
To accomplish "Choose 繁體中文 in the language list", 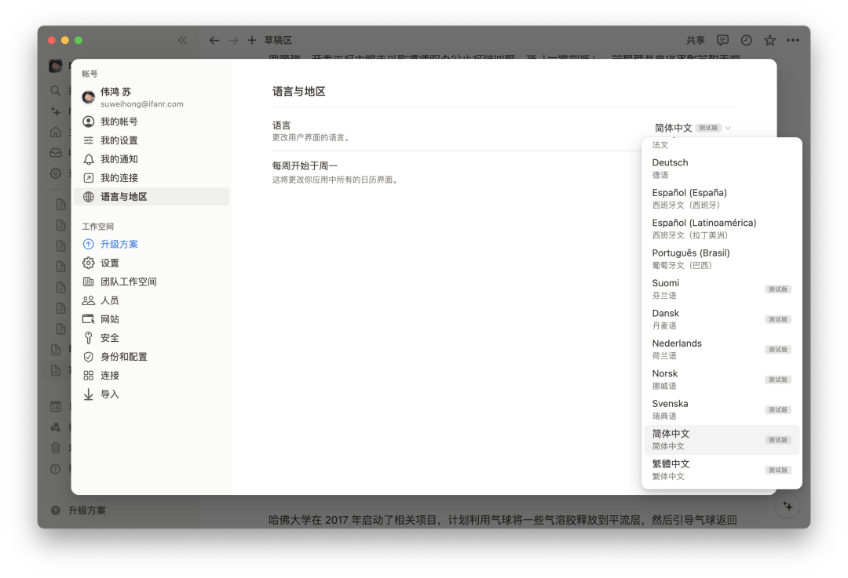I will 722,470.
